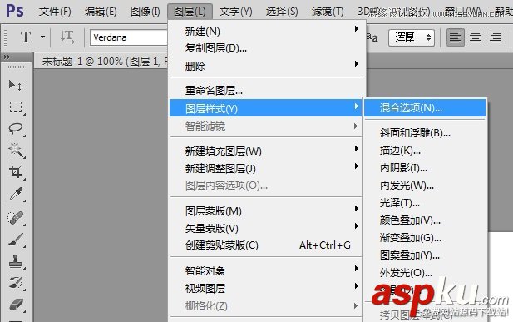
Task: Select the Magic Wand tool
Action: 15,150
